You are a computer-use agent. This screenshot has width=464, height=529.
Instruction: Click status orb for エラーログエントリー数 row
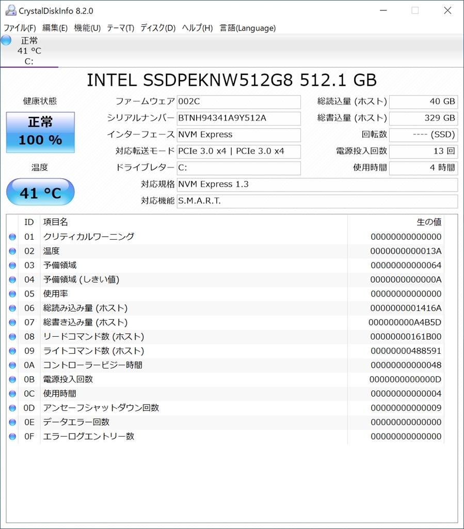[12, 437]
